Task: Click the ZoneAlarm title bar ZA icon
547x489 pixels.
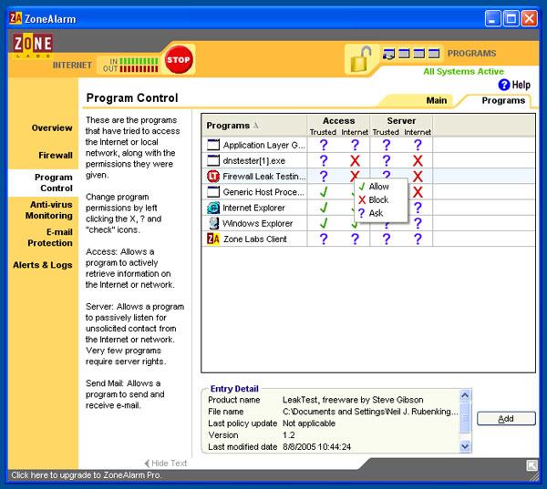Action: [15, 18]
